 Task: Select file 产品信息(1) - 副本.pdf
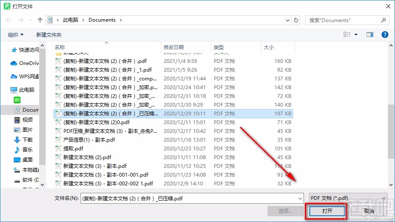[173, 140]
